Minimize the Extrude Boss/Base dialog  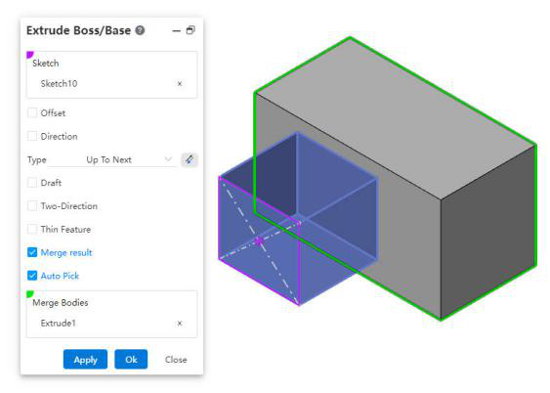tap(176, 31)
